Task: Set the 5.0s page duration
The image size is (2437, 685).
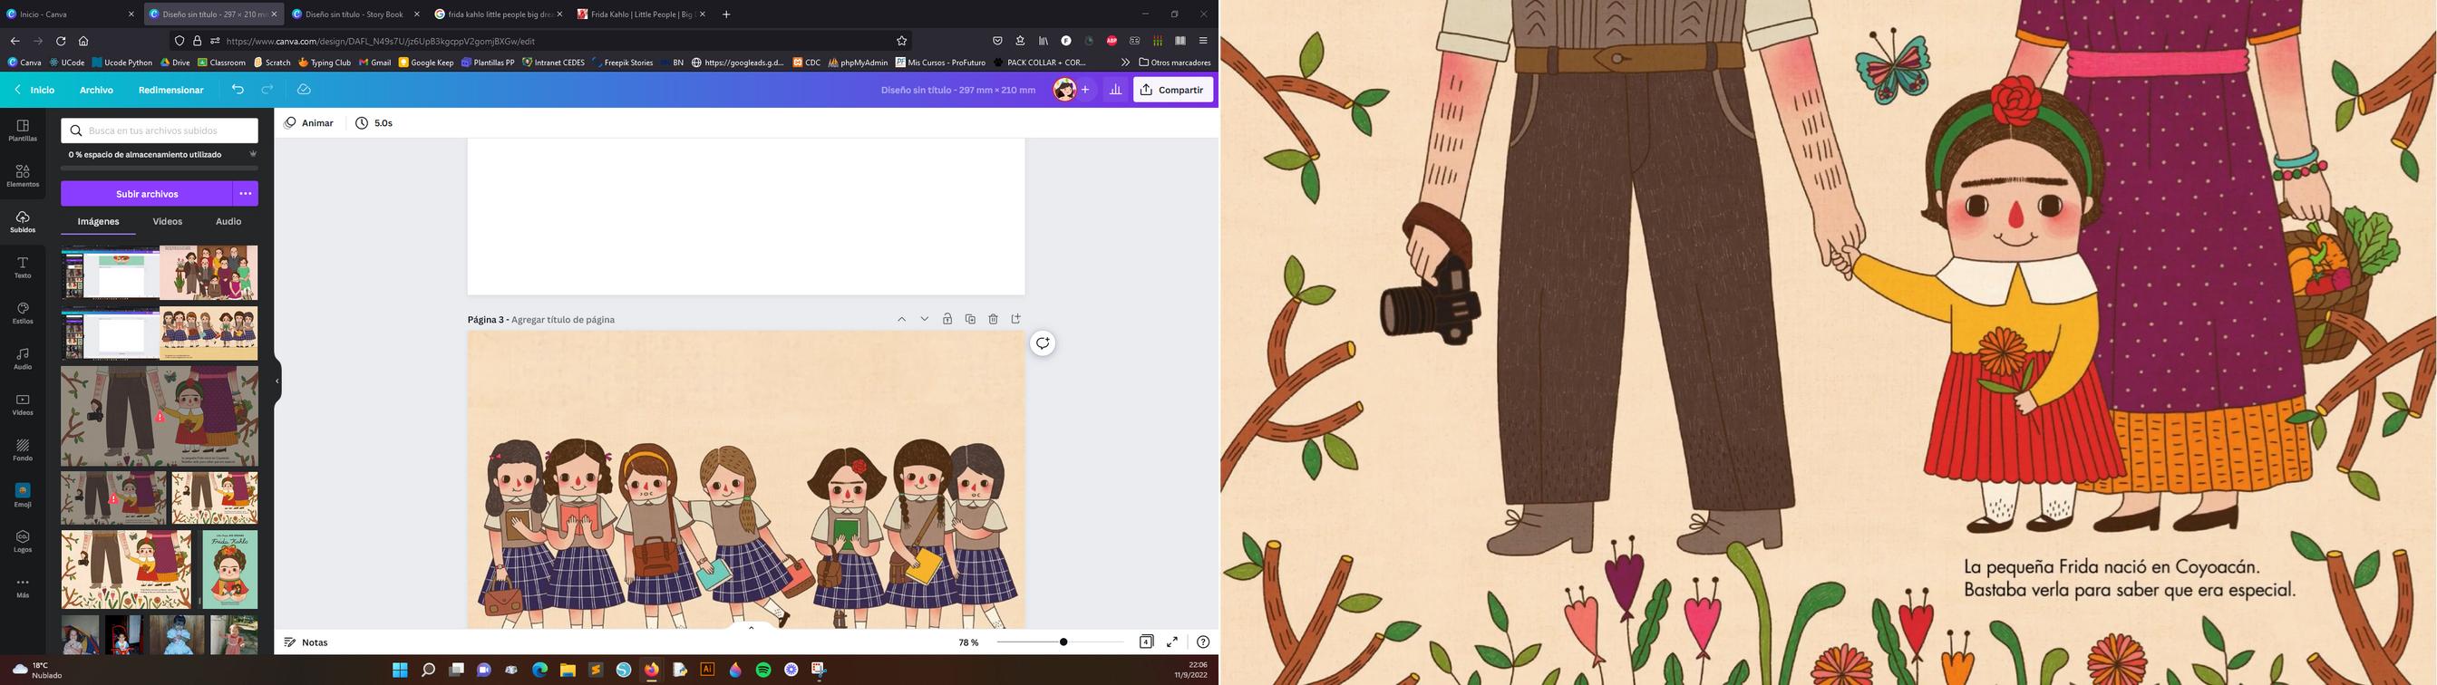Action: pos(374,123)
